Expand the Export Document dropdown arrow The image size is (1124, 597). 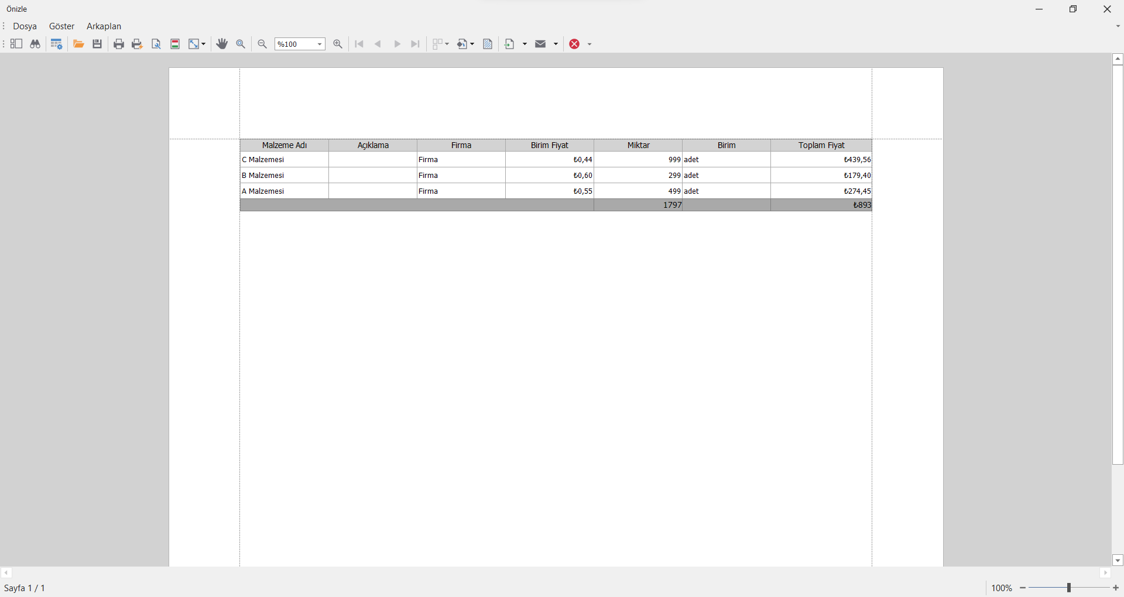525,44
